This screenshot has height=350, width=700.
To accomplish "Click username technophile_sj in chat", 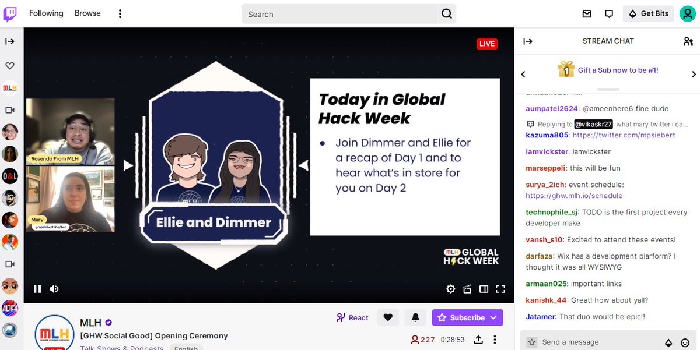I will click(553, 213).
